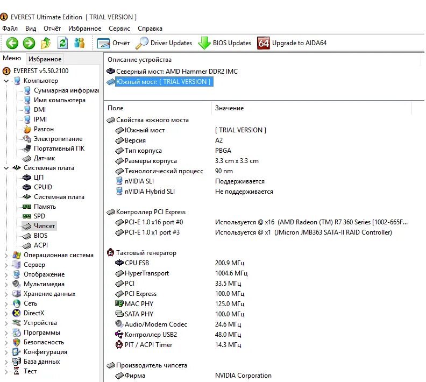Select Имя компьютера tree item
426x382 pixels.
[x=60, y=100]
